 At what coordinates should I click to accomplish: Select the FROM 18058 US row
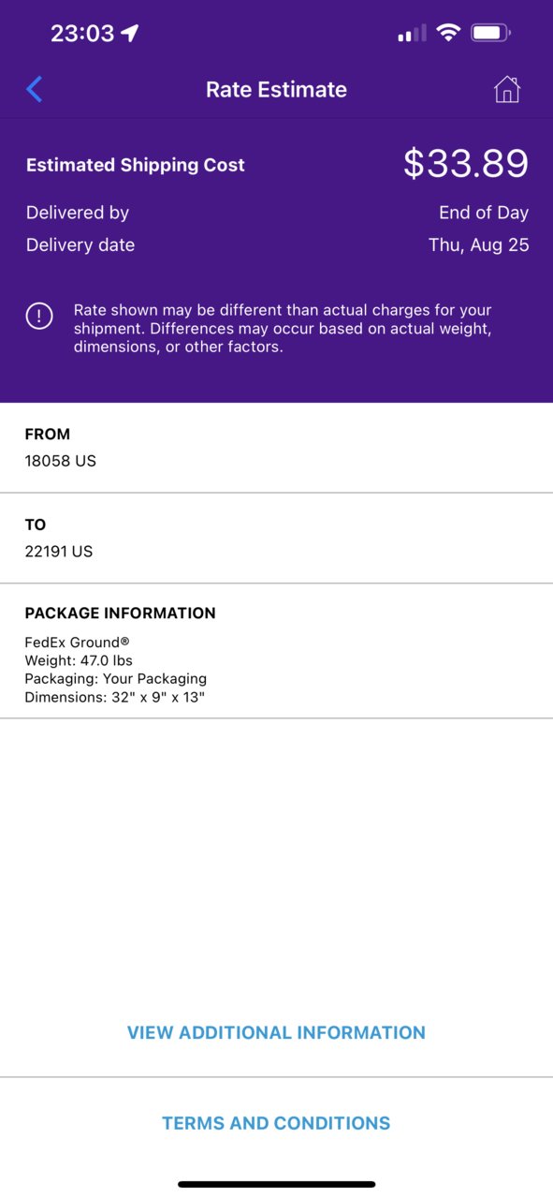[276, 448]
